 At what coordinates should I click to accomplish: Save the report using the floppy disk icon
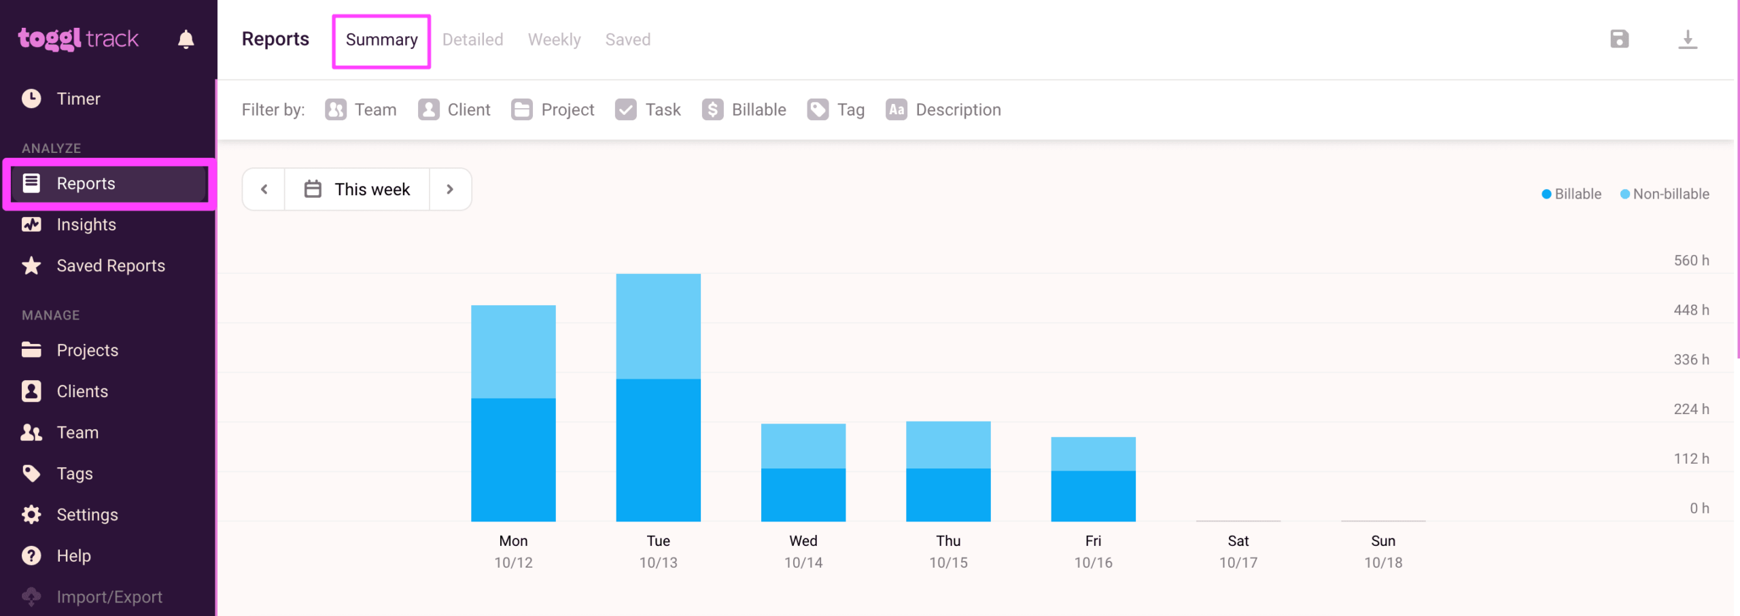[x=1619, y=39]
